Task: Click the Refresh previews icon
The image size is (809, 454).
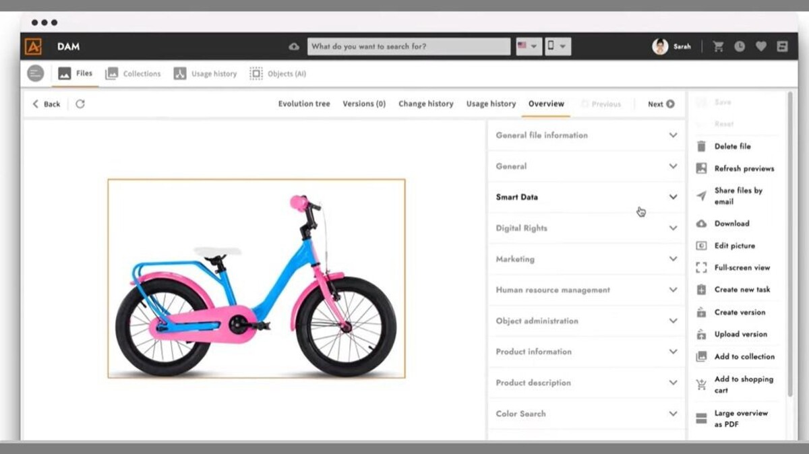Action: tap(701, 168)
